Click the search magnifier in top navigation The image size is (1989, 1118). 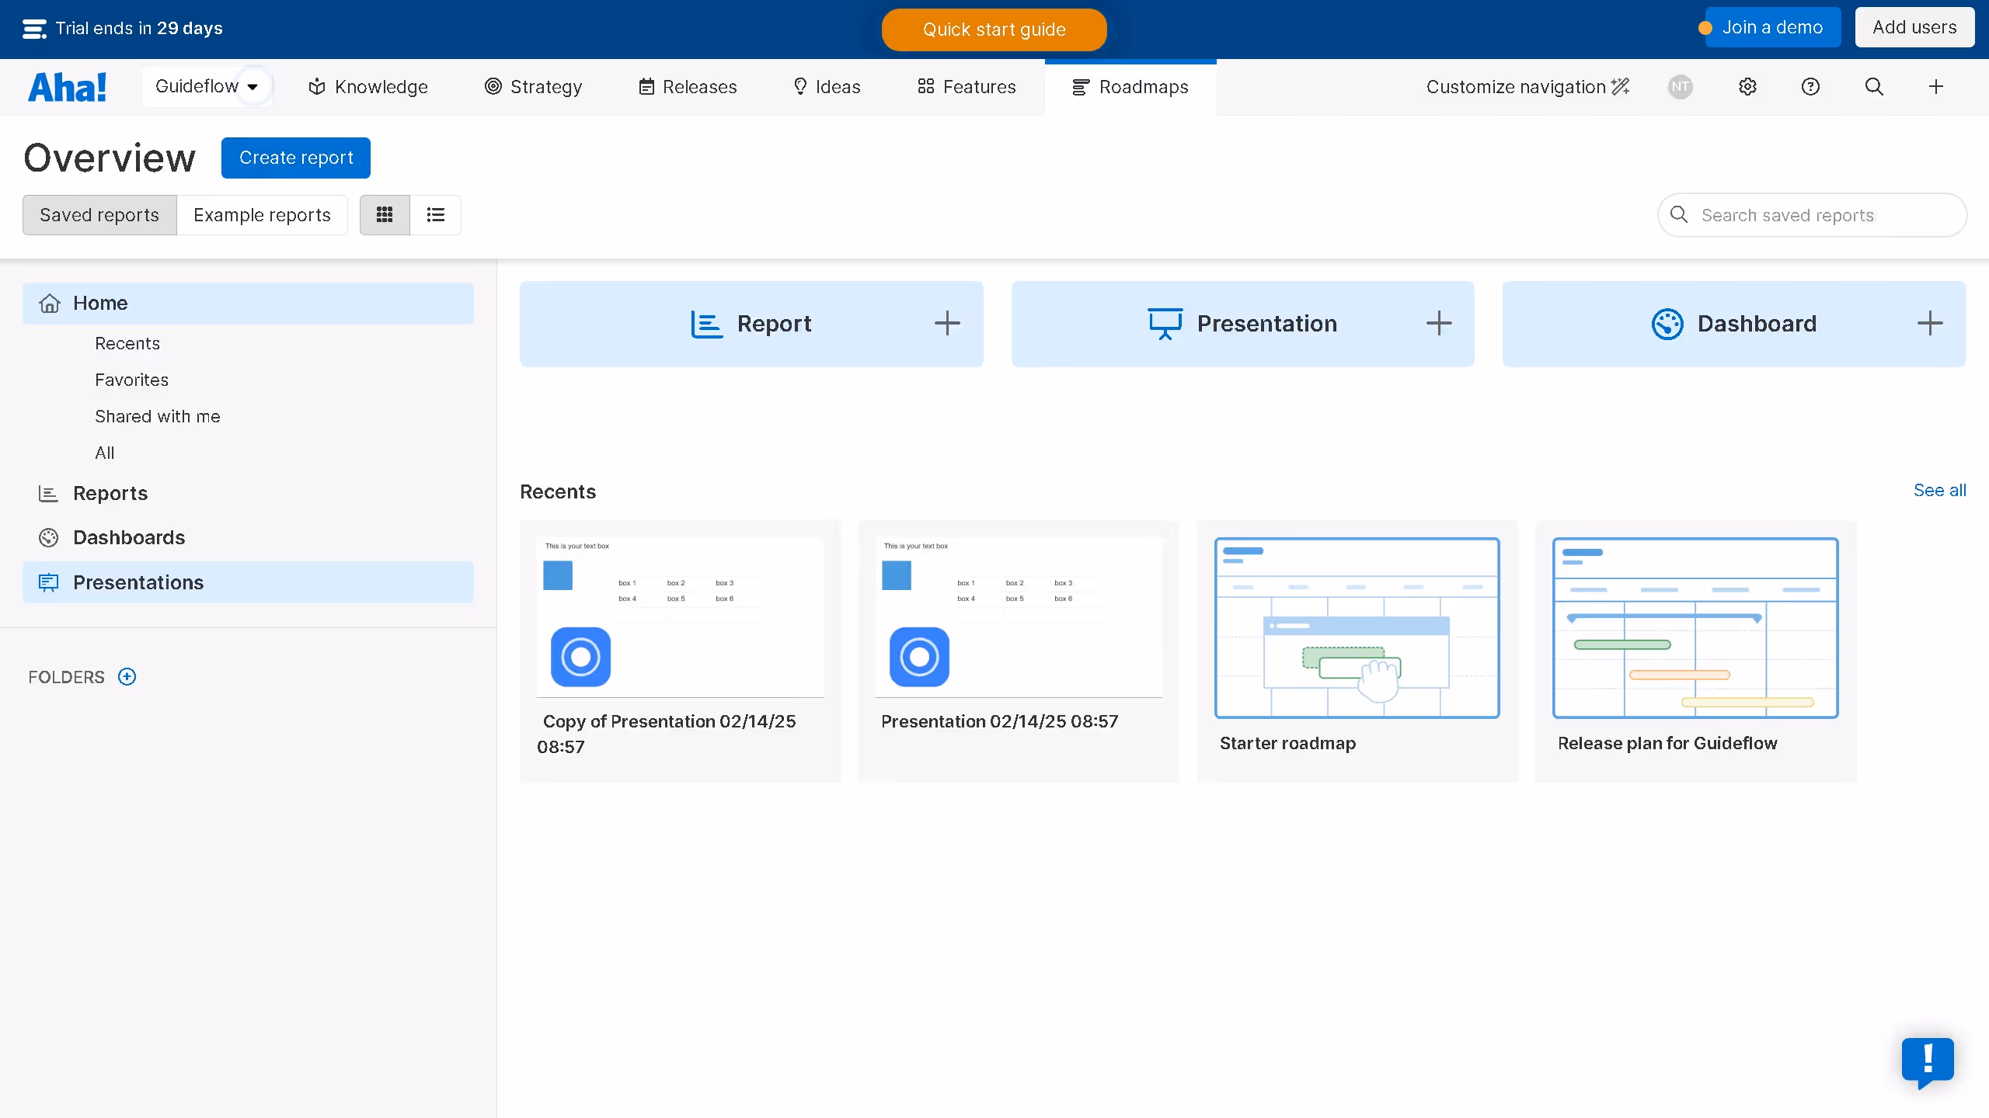pyautogui.click(x=1874, y=87)
